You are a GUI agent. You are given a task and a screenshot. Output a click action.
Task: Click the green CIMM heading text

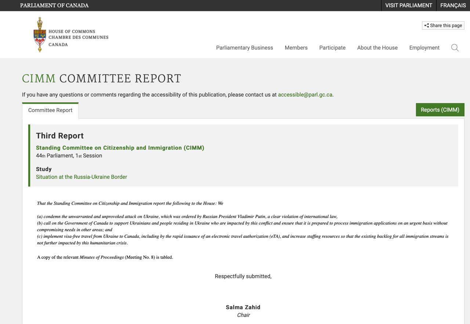(39, 78)
